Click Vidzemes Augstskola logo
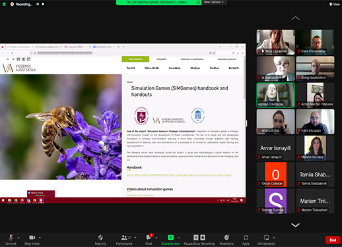Image resolution: width=342 pixels, height=247 pixels. [x=19, y=68]
